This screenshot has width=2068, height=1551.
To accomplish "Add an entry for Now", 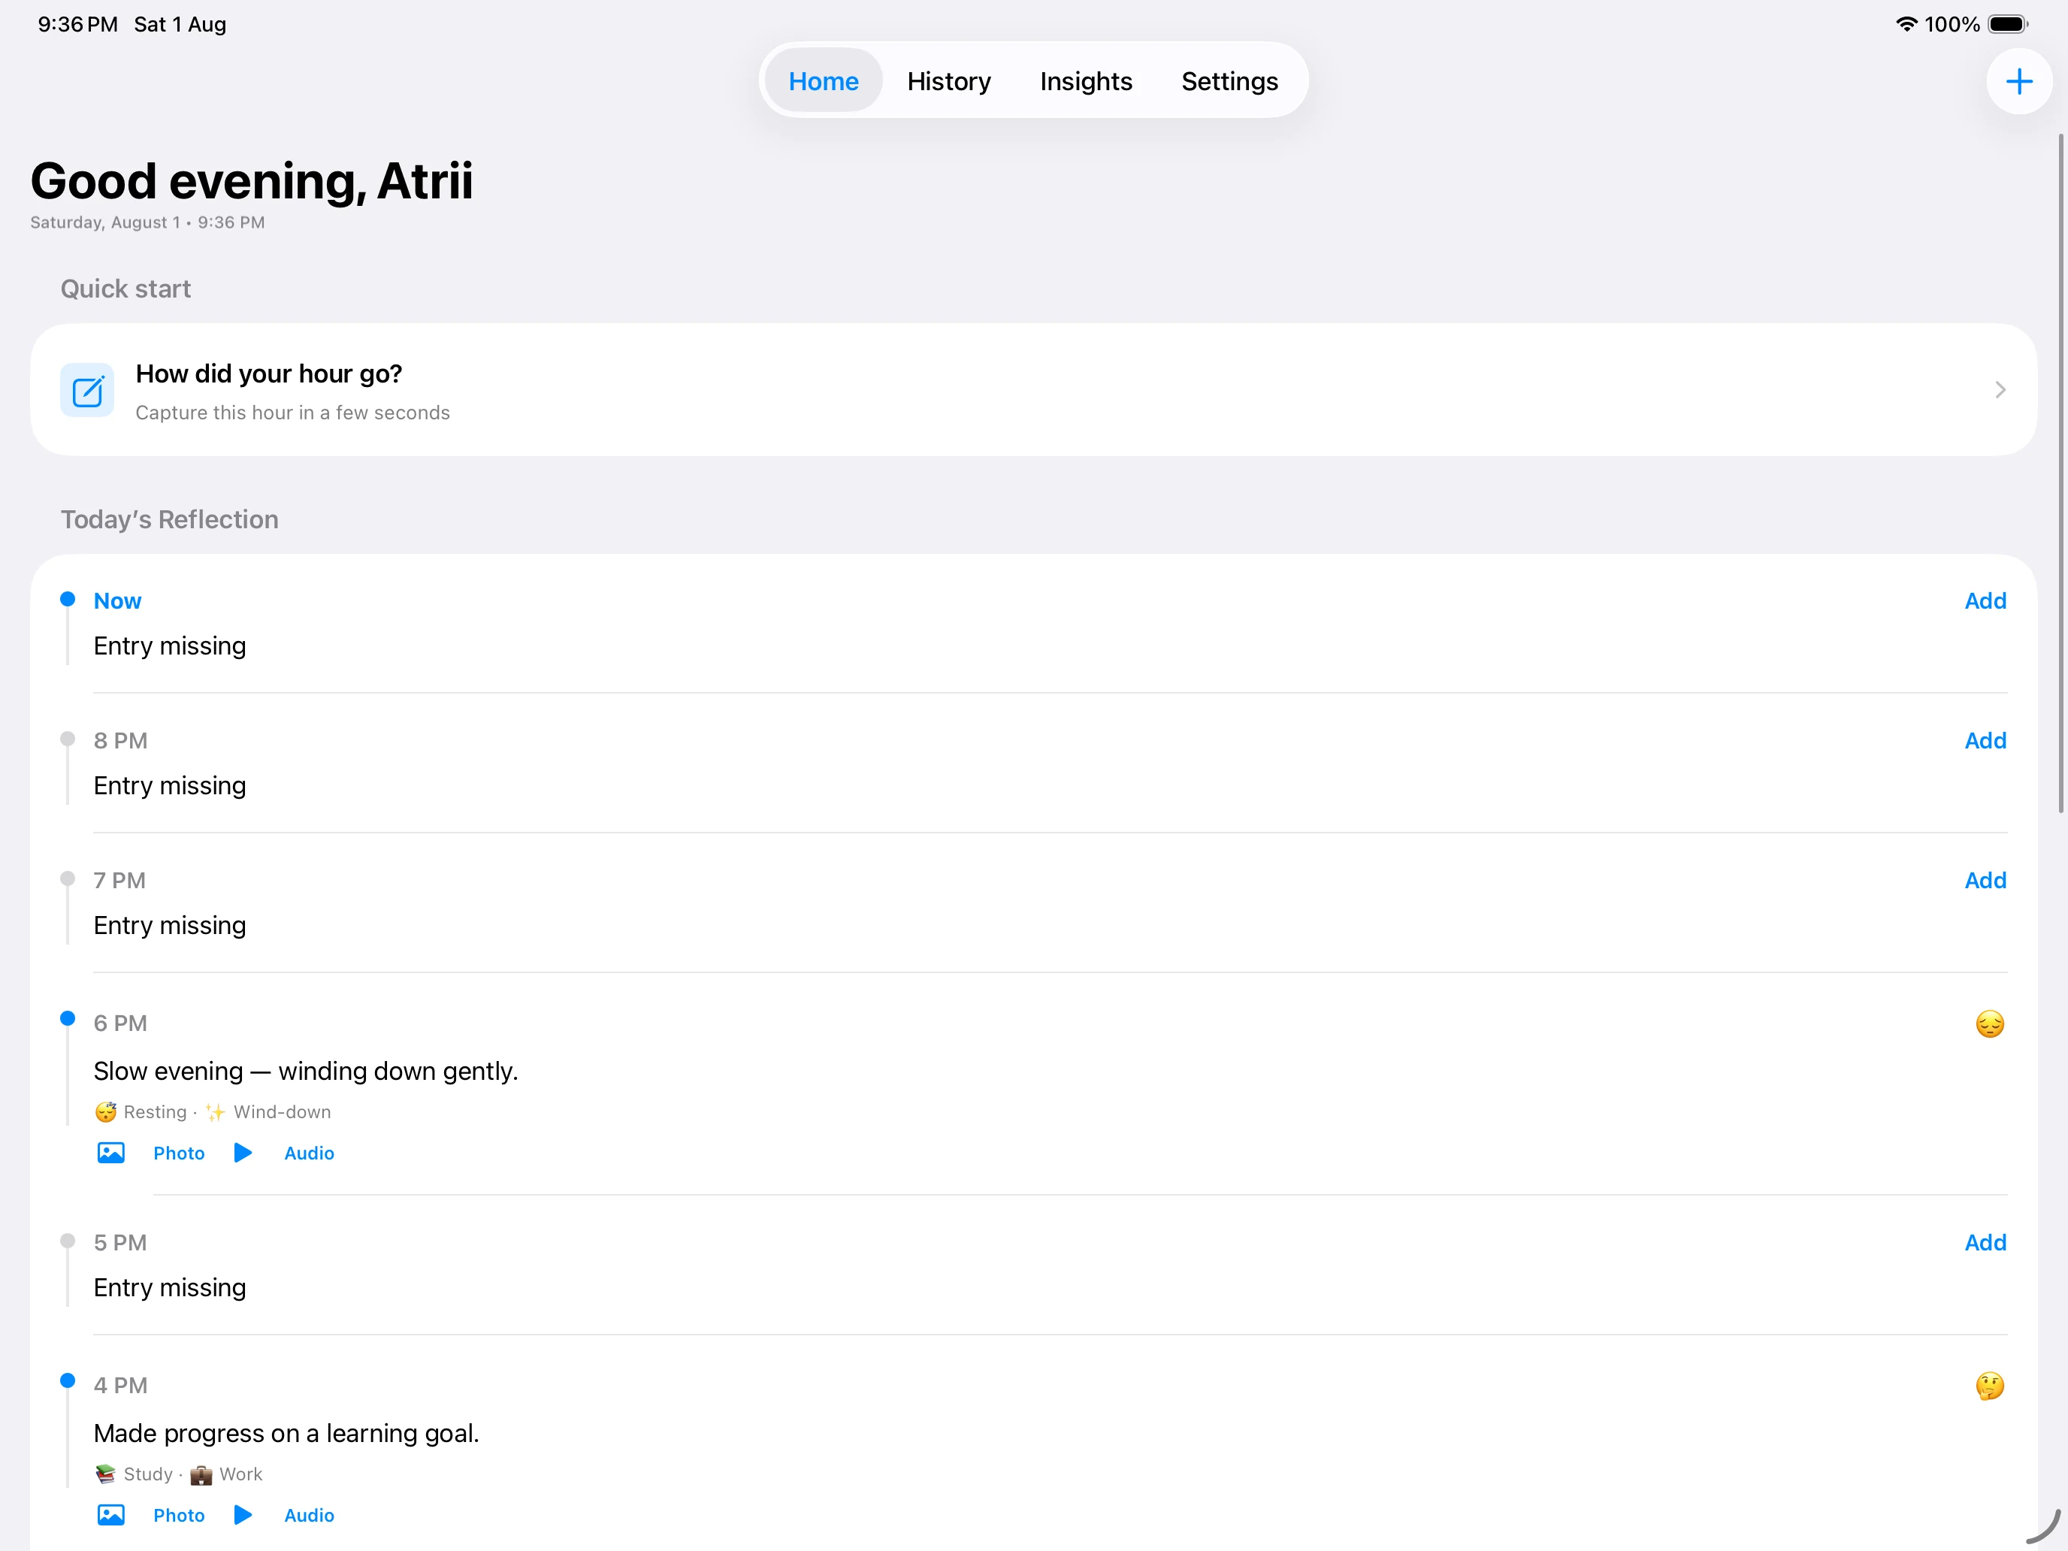I will [1985, 601].
